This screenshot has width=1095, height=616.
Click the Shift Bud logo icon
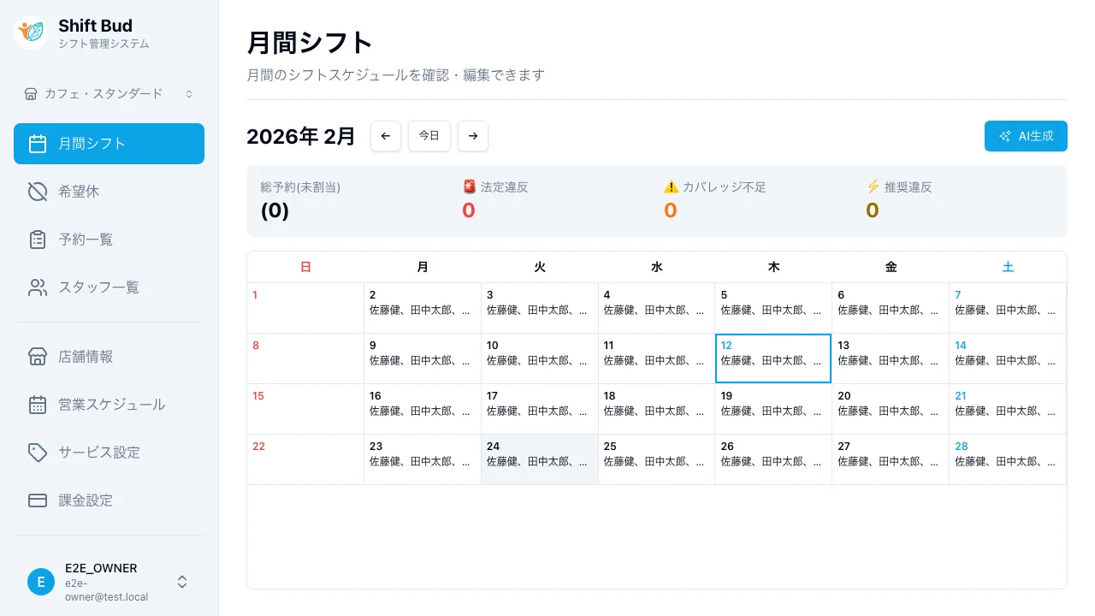click(x=31, y=33)
